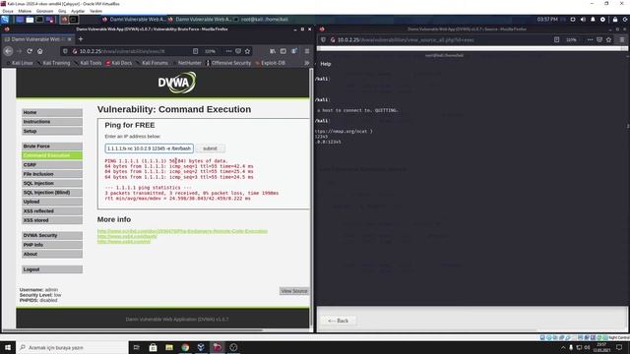This screenshot has width=630, height=354.
Task: Click left Firefox vertical scrollbar
Action: 311,197
